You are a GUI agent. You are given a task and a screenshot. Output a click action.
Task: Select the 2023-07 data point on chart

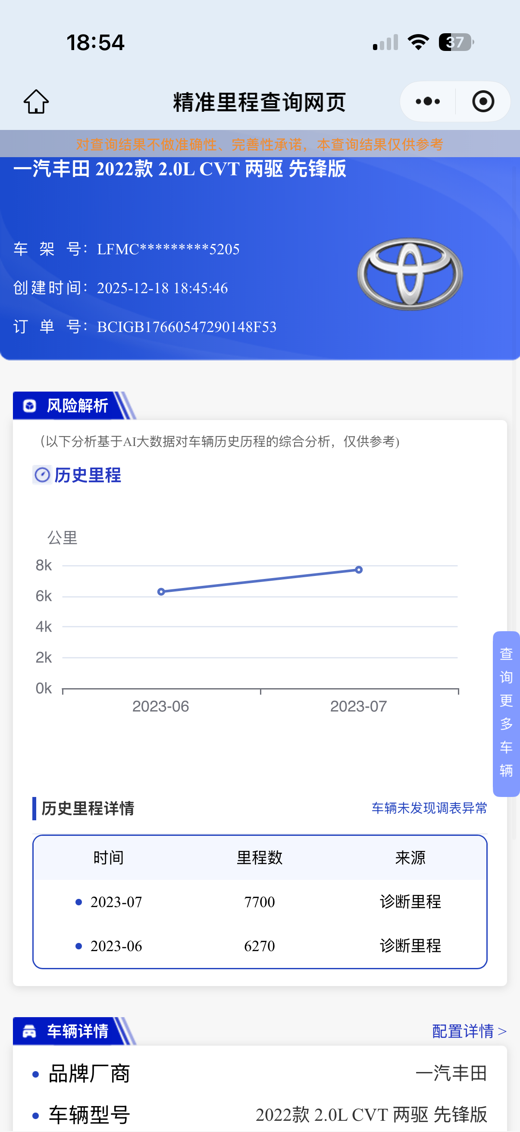[x=359, y=569]
